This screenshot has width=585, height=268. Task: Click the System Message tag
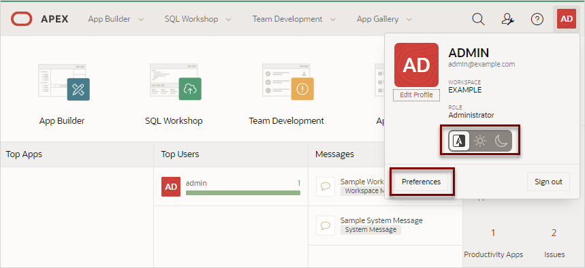[x=371, y=230]
